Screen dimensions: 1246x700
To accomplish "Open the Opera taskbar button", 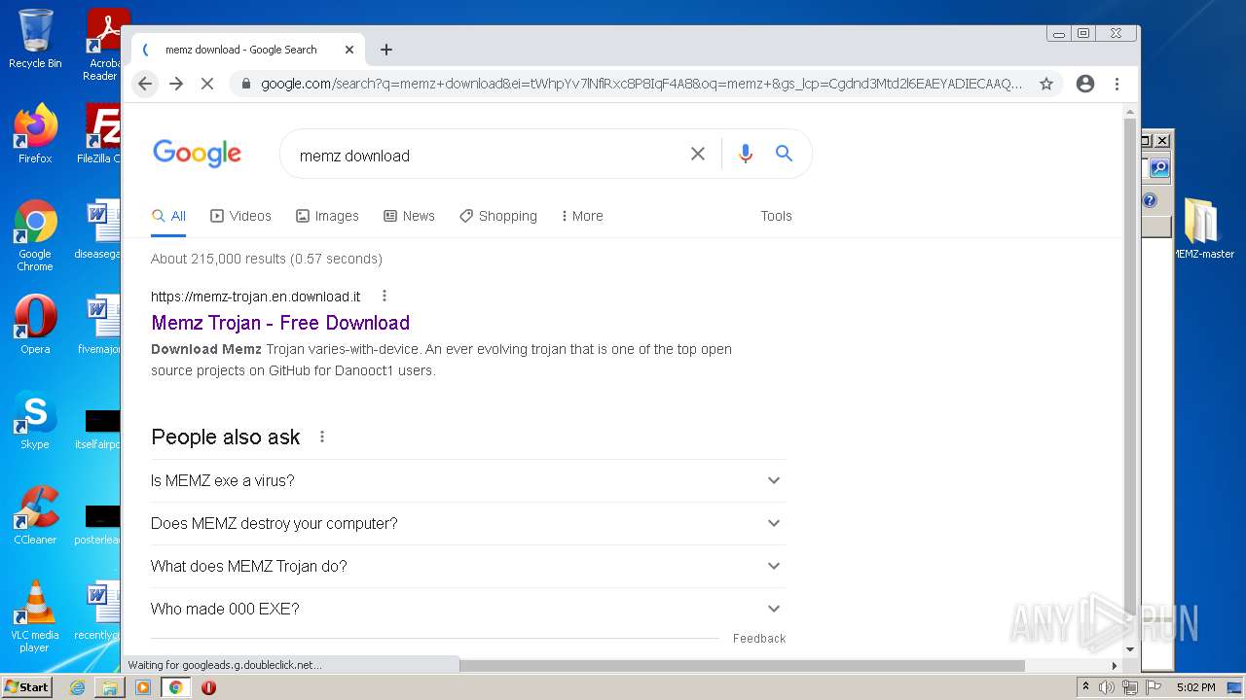I will point(208,687).
